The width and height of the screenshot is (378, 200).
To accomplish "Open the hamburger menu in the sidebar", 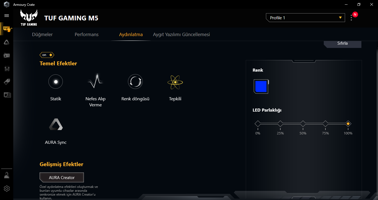I will click(x=7, y=16).
